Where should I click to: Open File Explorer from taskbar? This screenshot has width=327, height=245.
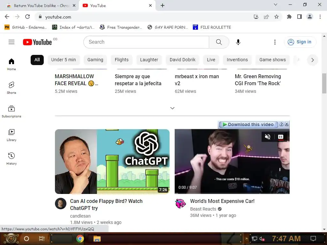pos(97,239)
